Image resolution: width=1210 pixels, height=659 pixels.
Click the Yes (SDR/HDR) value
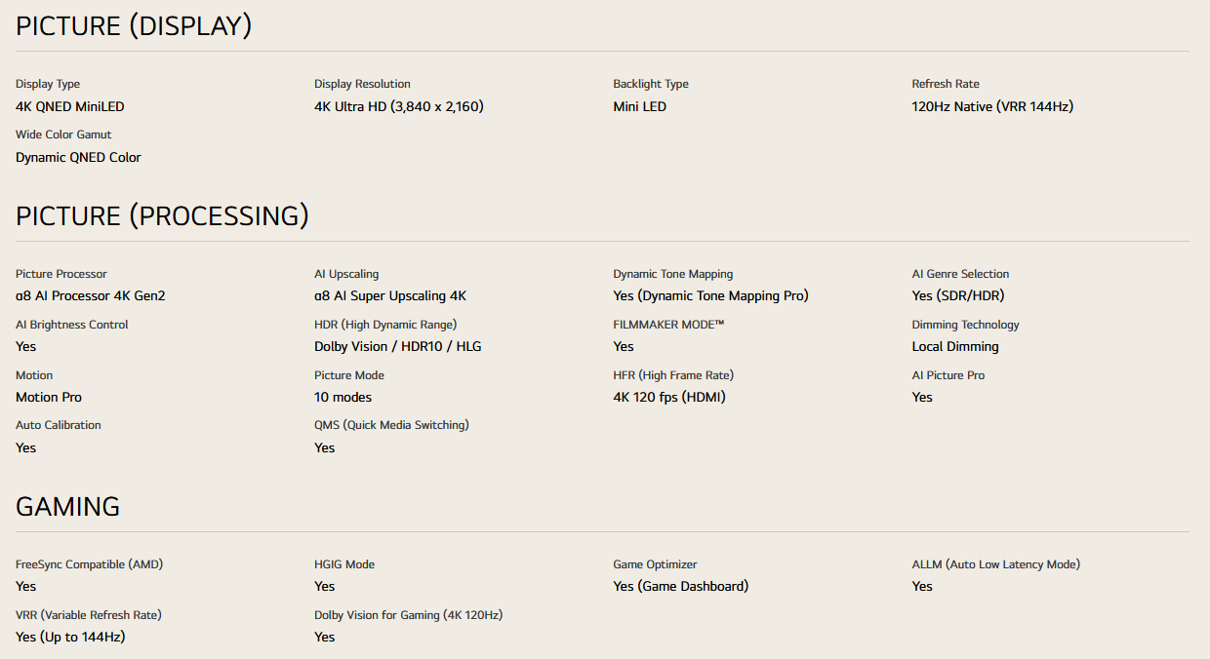click(x=957, y=296)
